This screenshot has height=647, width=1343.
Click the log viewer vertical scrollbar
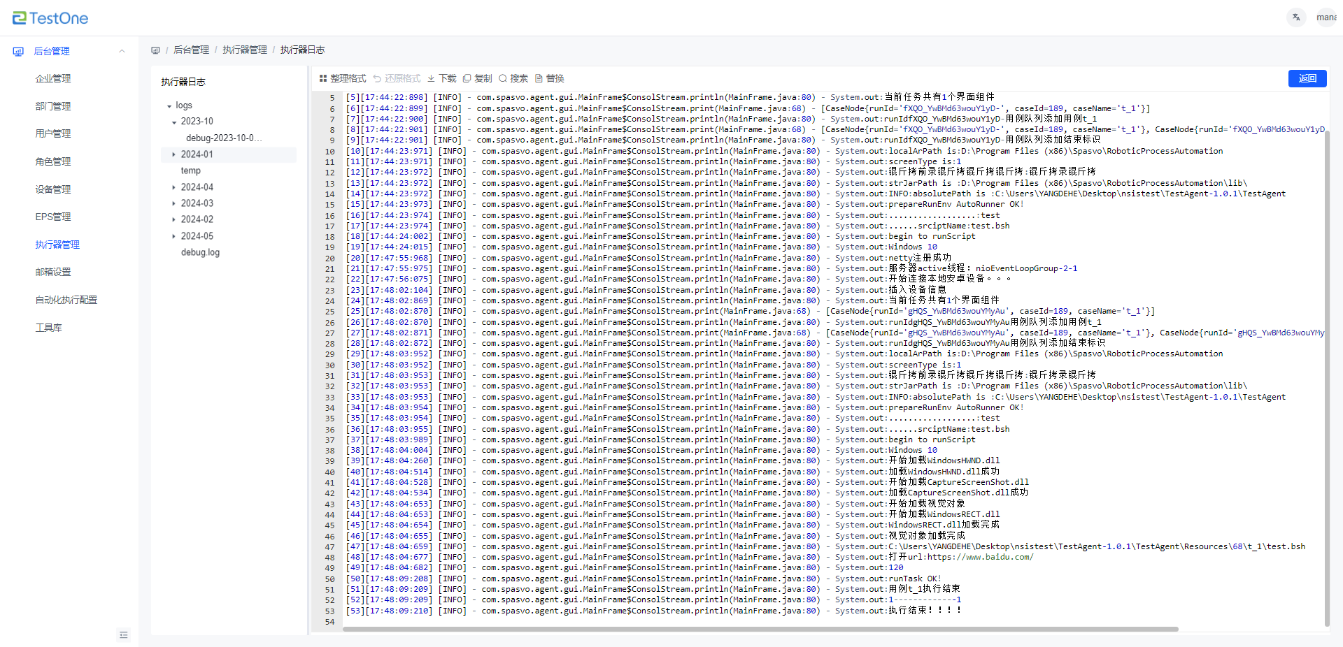[1327, 377]
